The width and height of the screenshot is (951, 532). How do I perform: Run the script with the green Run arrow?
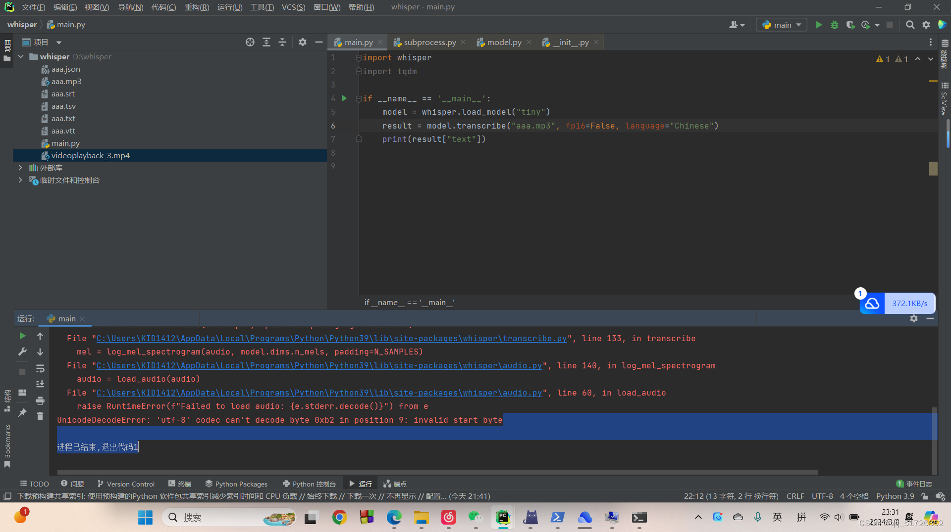tap(818, 25)
